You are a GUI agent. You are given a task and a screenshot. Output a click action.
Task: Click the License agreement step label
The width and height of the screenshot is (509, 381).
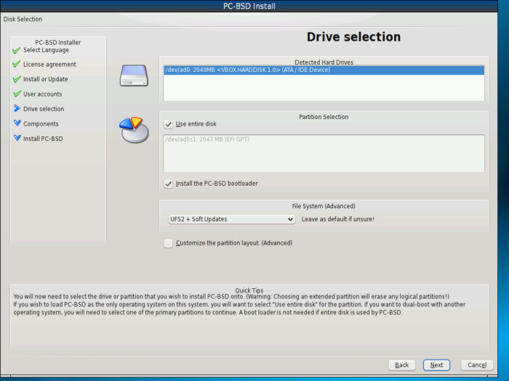coord(49,65)
